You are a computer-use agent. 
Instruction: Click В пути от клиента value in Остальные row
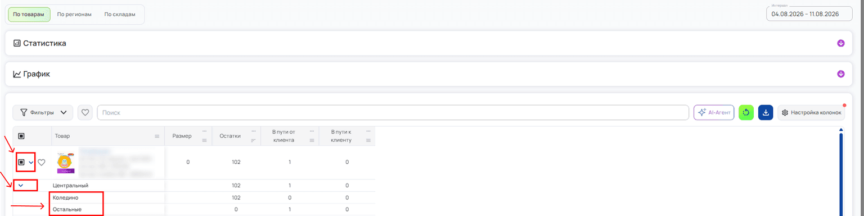289,209
